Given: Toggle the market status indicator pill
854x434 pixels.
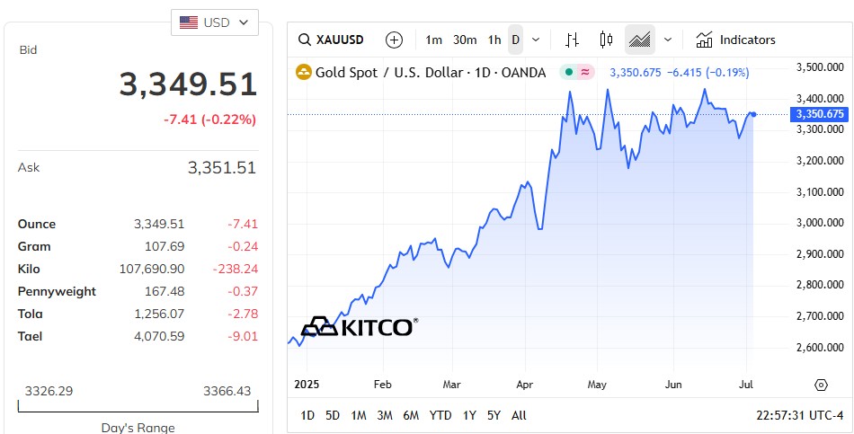Looking at the screenshot, I should (575, 72).
